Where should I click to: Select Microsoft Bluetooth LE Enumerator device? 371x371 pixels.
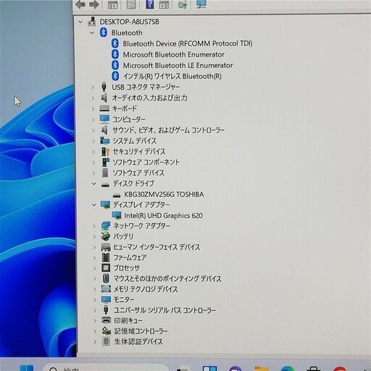pos(178,65)
